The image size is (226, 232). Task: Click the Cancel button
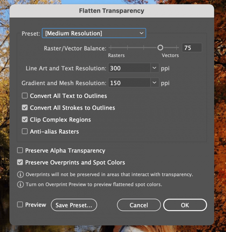click(139, 205)
